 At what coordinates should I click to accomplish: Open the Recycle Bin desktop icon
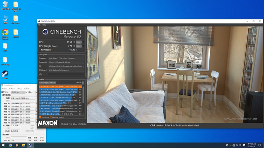pyautogui.click(x=5, y=5)
